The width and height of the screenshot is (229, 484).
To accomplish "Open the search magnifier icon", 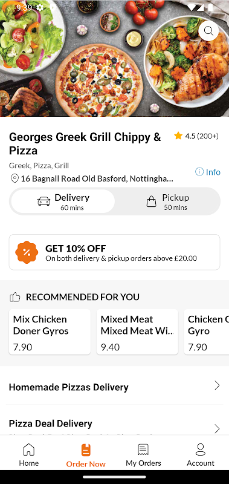I will 208,31.
